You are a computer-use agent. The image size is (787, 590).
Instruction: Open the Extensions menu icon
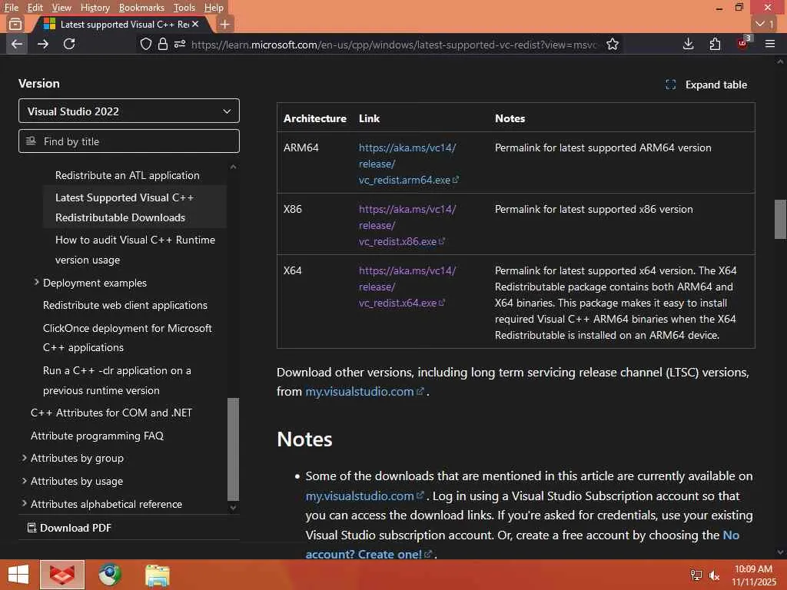[716, 44]
